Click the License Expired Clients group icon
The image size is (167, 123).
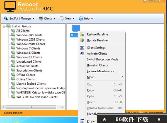pos(13,84)
